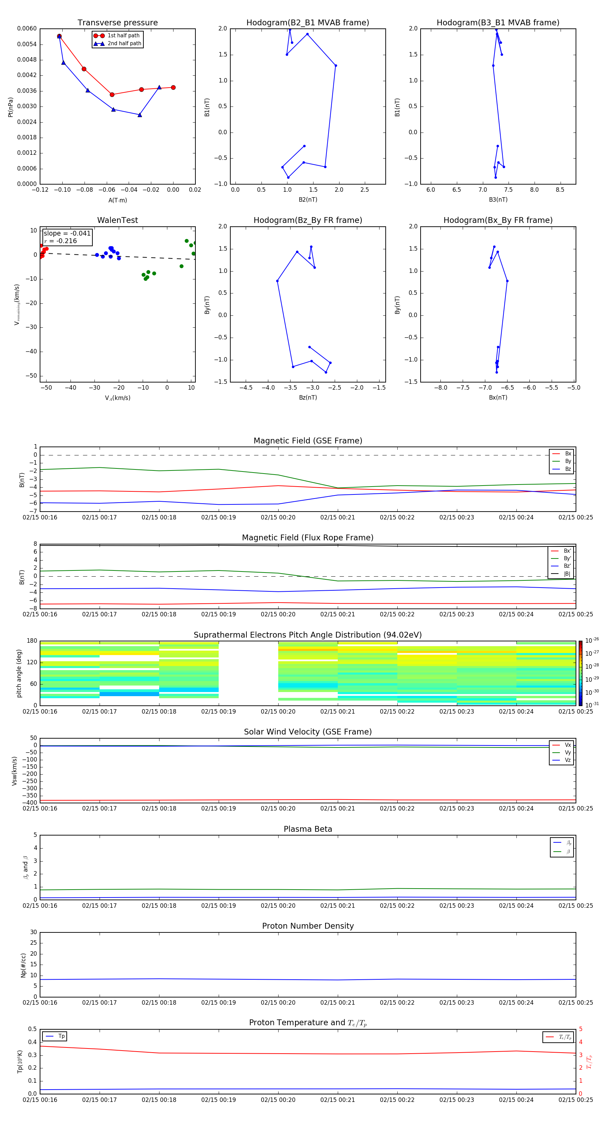Click the 'Magnetic Field (GSE Frame)' title
Viewport: 616px width, 1130px height.
(308, 441)
